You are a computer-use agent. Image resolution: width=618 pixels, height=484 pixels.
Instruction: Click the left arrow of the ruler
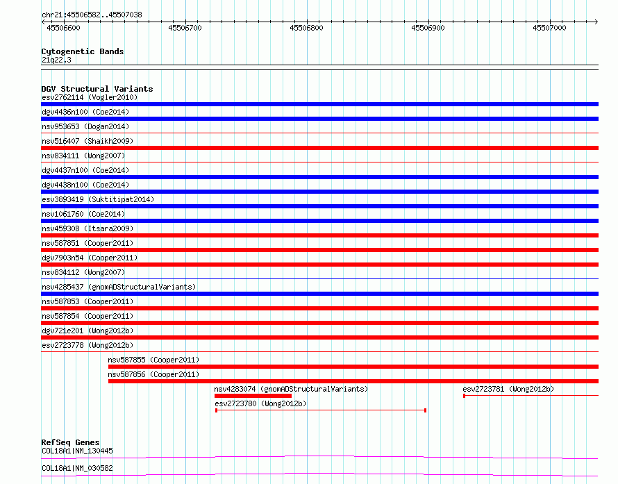pyautogui.click(x=43, y=22)
